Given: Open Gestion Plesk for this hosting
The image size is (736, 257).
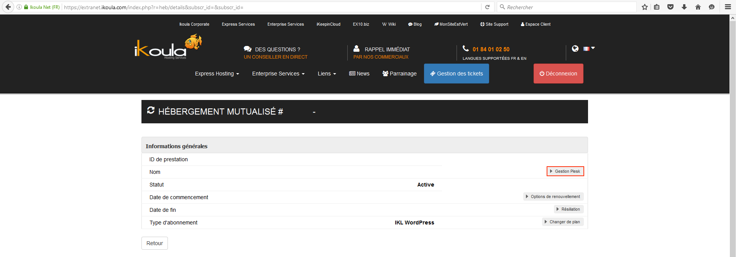Looking at the screenshot, I should click(x=565, y=171).
